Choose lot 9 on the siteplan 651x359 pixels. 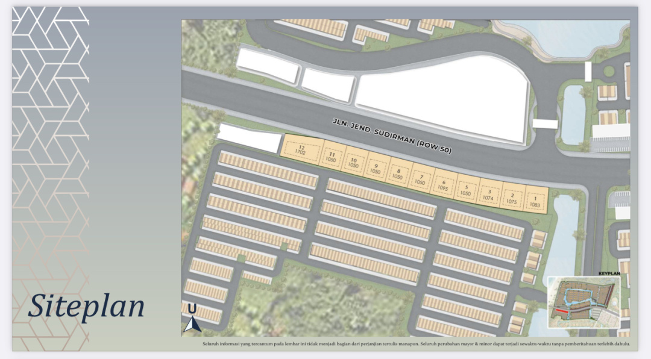pyautogui.click(x=376, y=169)
